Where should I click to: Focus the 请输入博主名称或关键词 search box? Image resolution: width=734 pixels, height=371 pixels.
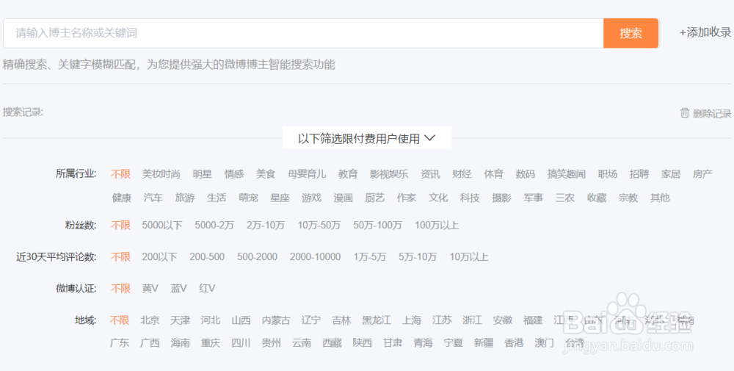(x=303, y=33)
